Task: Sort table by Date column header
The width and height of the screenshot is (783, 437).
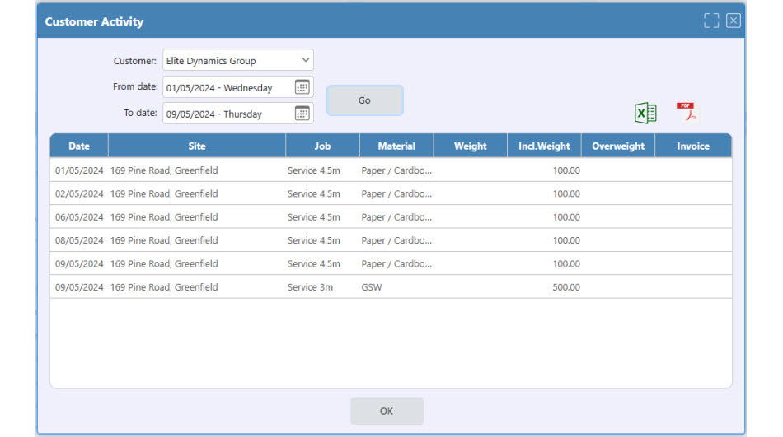Action: point(79,146)
